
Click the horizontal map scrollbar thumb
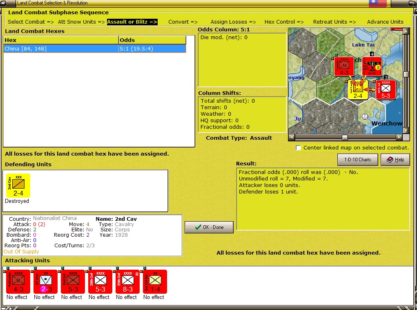(x=345, y=137)
